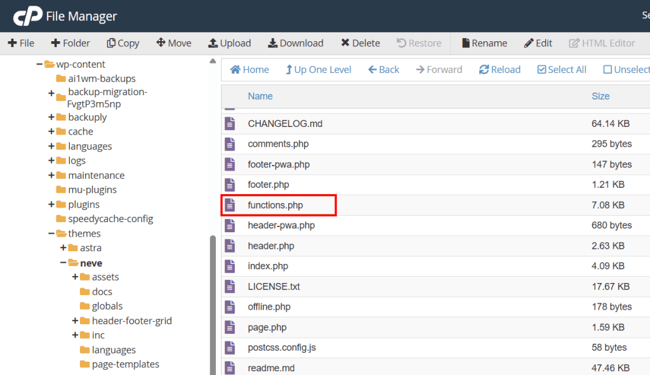Click the Restore toolbar button

tap(419, 43)
